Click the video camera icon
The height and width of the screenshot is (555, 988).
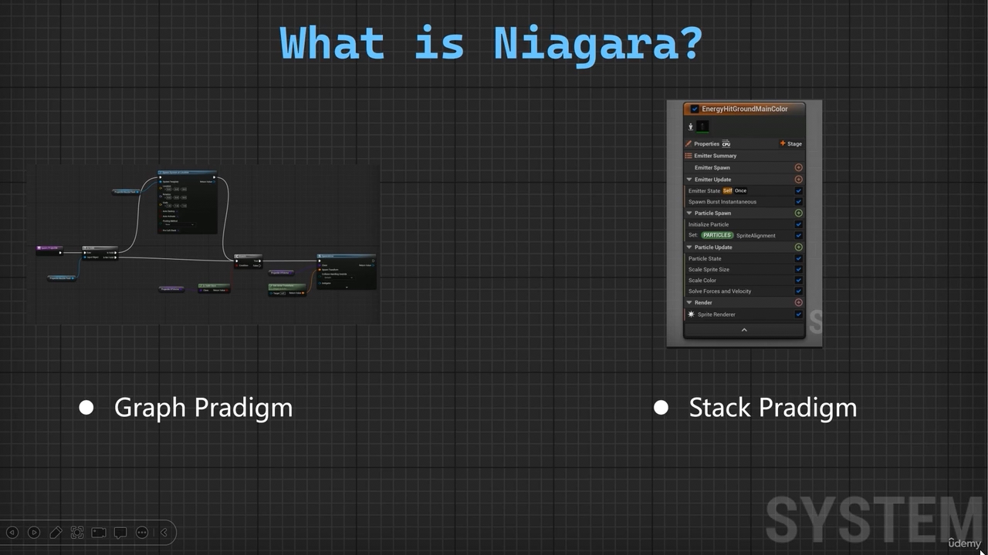point(99,533)
